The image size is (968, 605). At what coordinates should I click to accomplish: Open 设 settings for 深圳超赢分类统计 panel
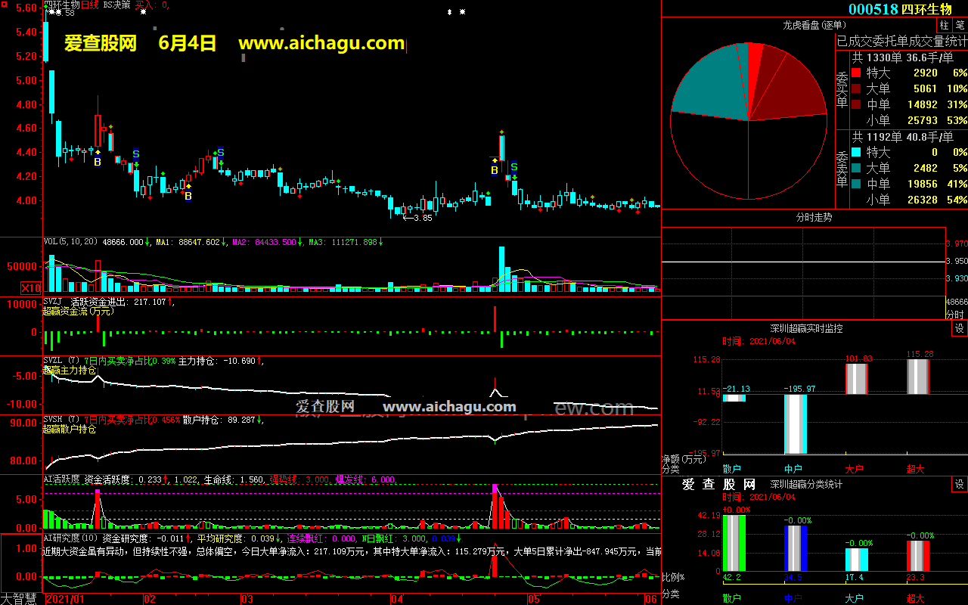tap(959, 484)
